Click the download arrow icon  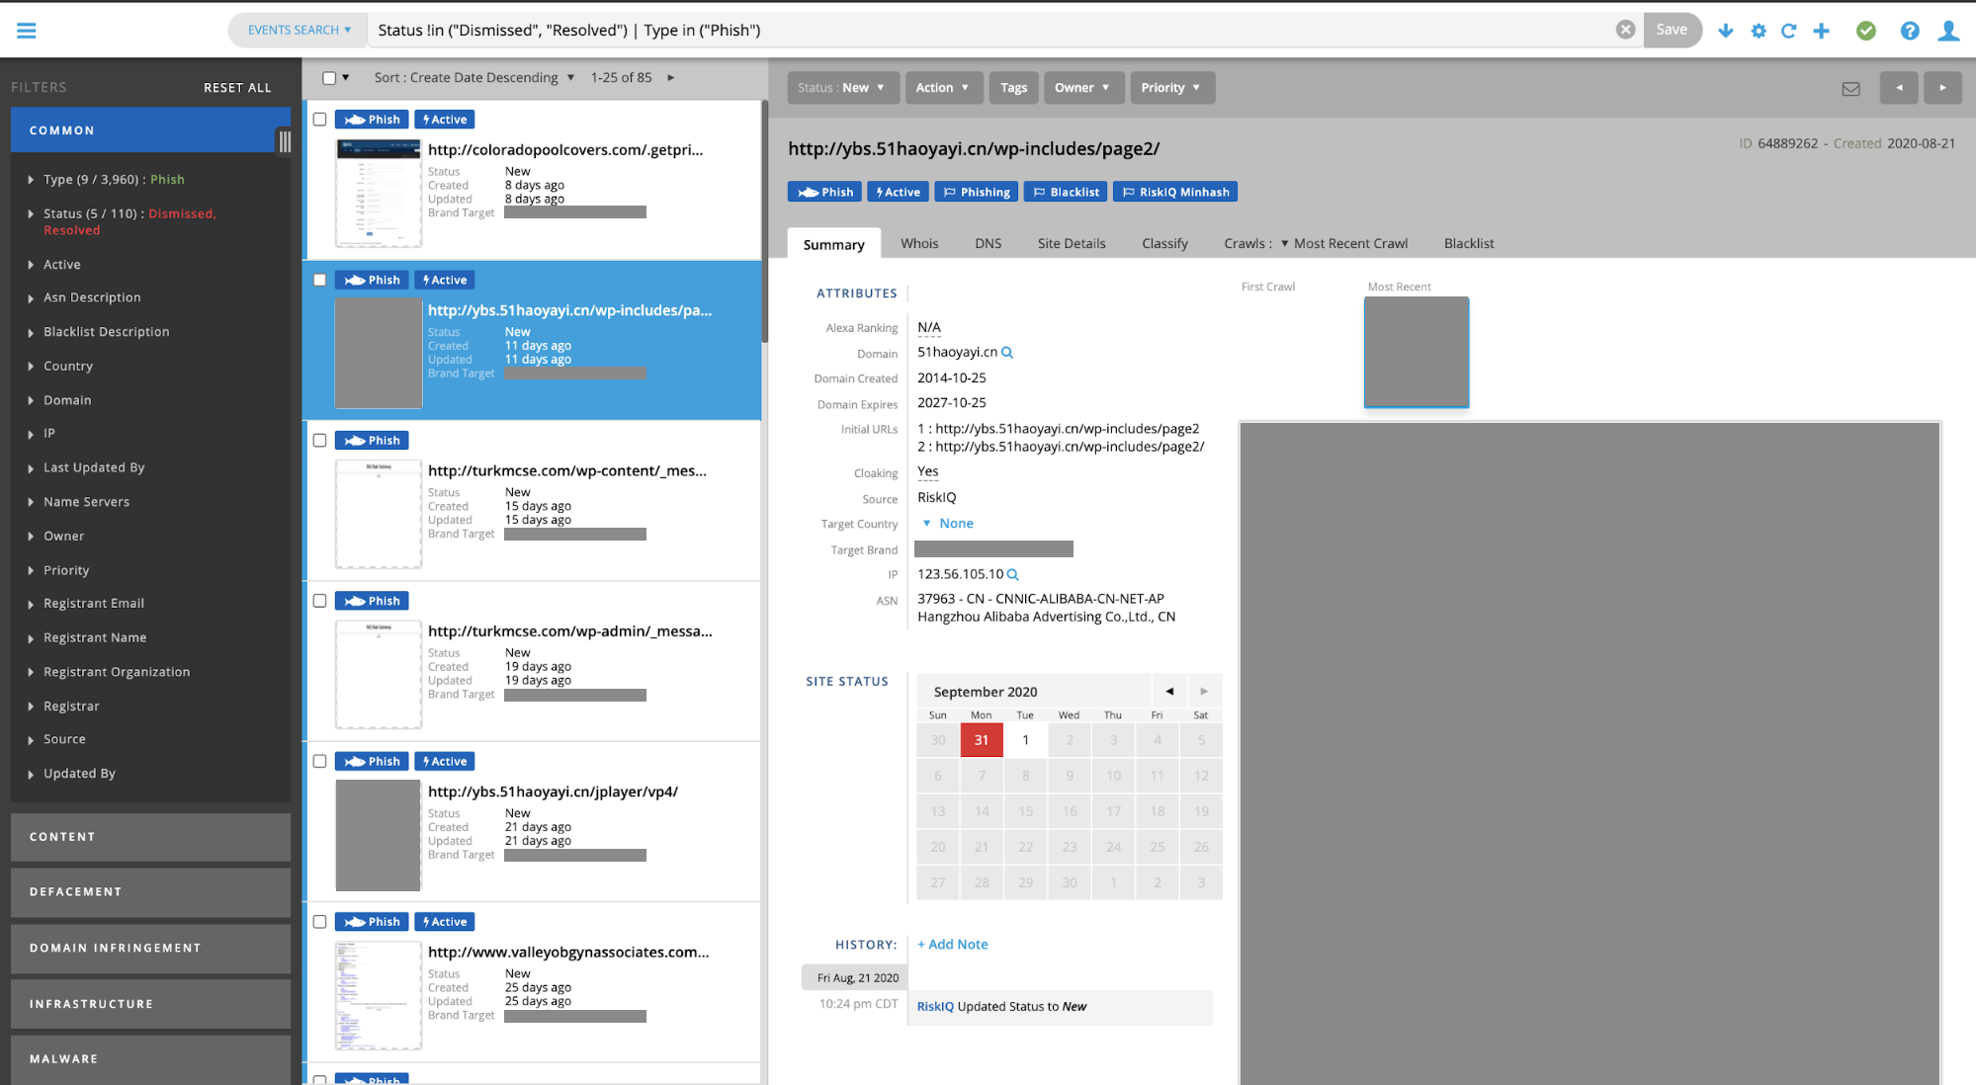[1726, 31]
